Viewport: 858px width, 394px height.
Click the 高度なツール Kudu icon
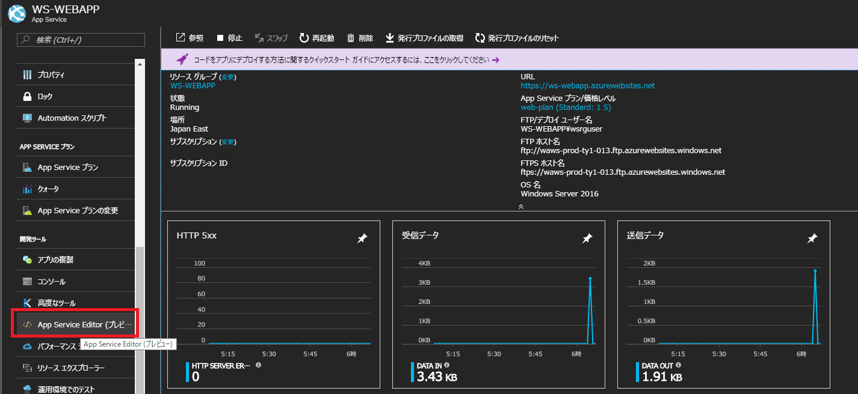[x=27, y=303]
